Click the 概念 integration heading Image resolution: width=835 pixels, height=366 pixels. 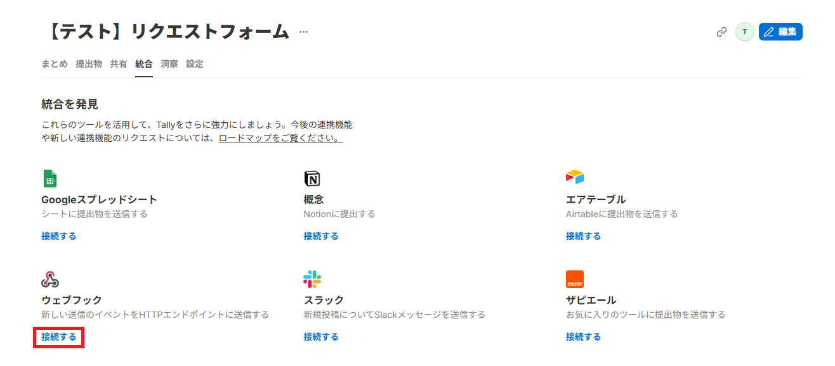point(313,199)
